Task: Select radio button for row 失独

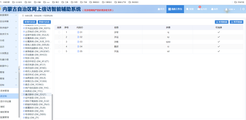Action: (59, 51)
